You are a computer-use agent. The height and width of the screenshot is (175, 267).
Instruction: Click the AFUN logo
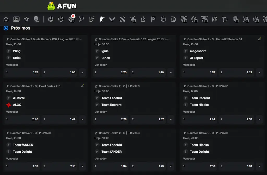coord(62,6)
